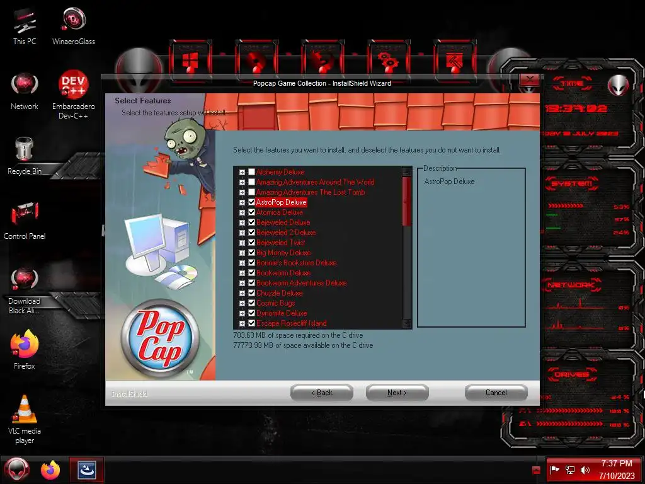Uncheck the Bejeweled Twist checkbox
The height and width of the screenshot is (484, 645).
coord(251,243)
